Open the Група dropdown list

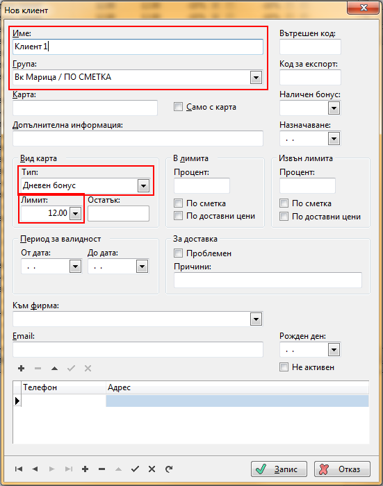pos(256,78)
